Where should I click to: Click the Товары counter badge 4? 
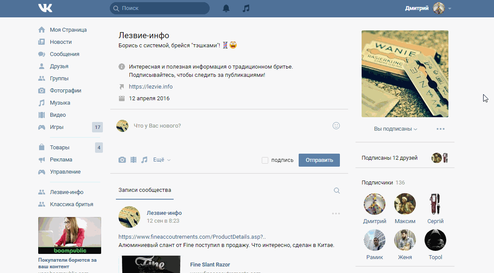99,148
